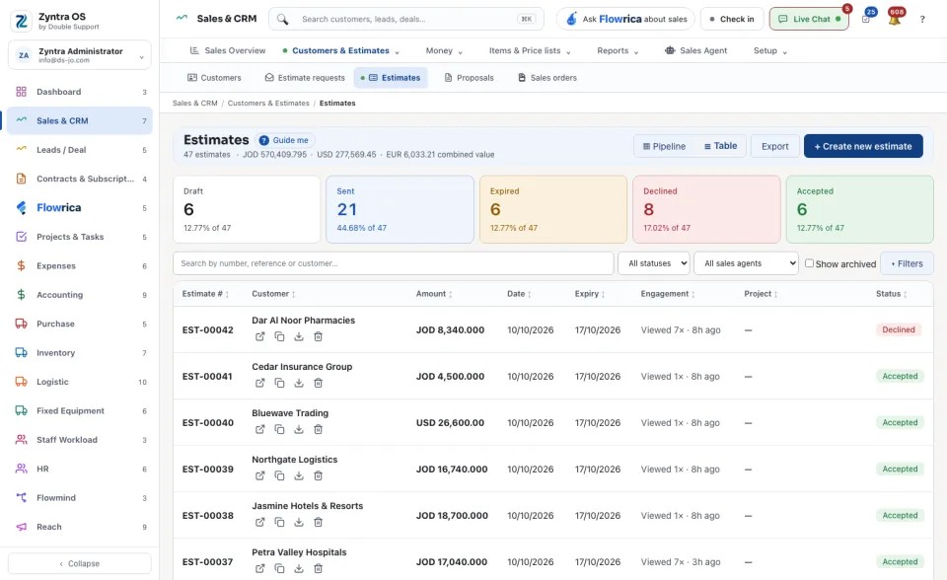Delete the Dar Al Noor Pharmacies estimate
Viewport: 947px width, 580px height.
pyautogui.click(x=318, y=336)
